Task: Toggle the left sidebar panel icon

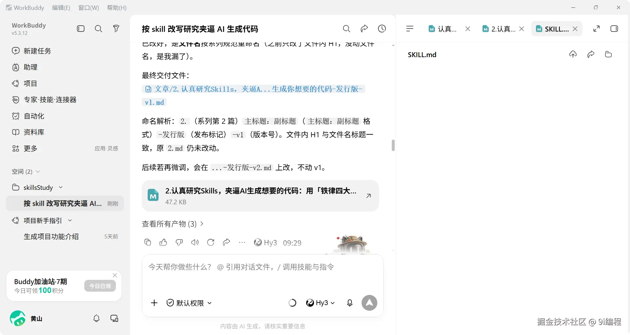Action: 81,29
